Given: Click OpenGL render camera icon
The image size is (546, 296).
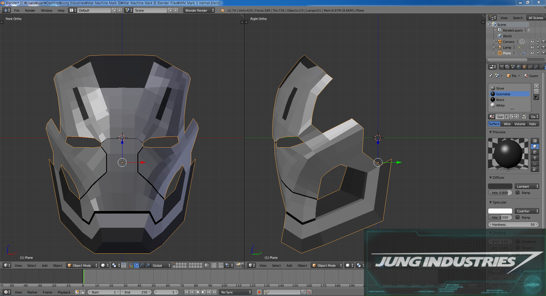Looking at the screenshot, I should point(238,265).
